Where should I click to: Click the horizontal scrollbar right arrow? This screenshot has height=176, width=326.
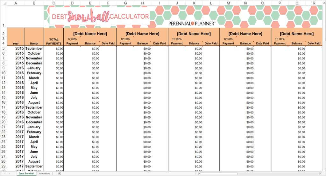(x=321, y=173)
